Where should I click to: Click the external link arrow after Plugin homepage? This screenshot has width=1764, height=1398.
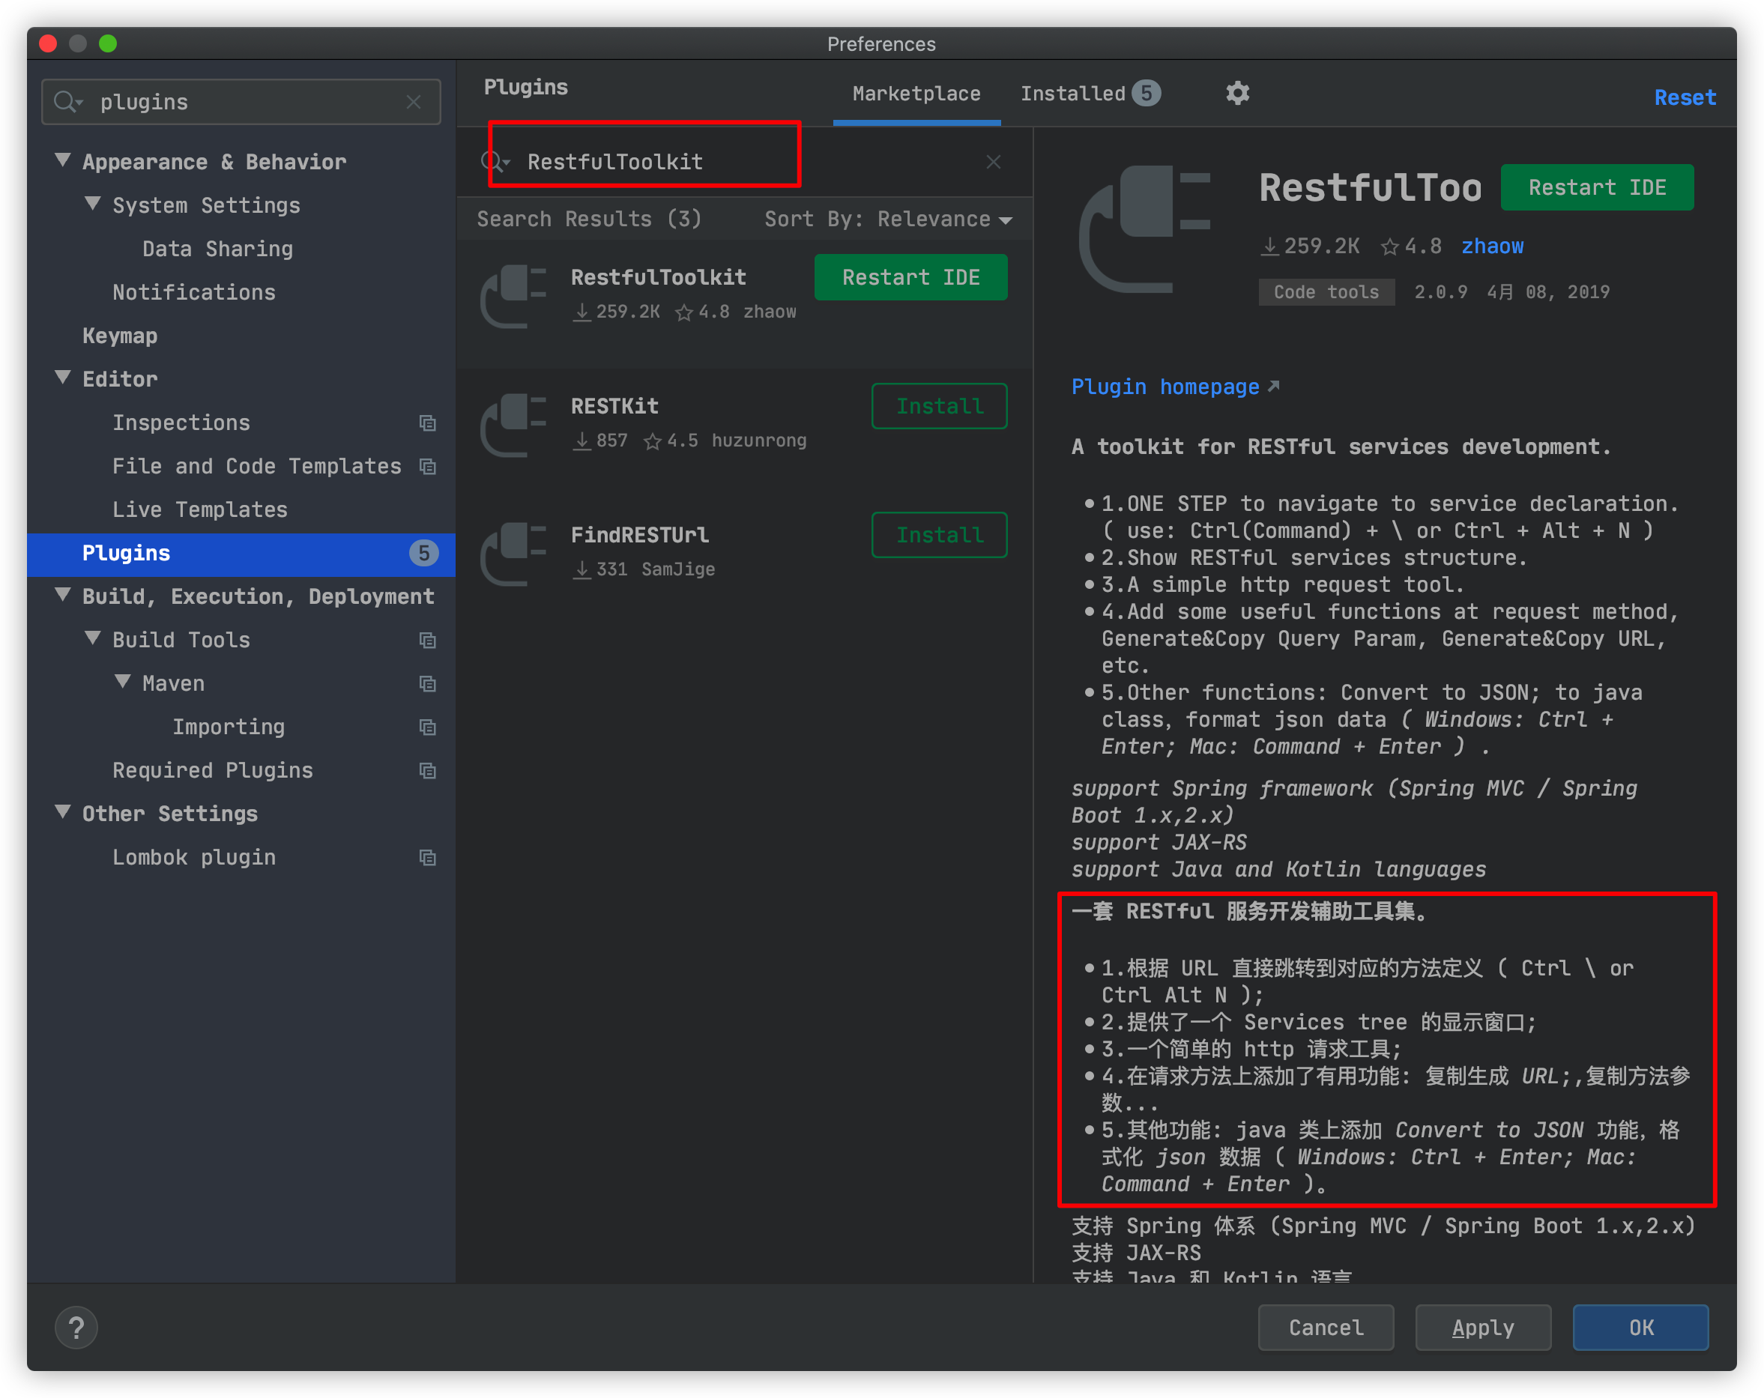point(1273,386)
